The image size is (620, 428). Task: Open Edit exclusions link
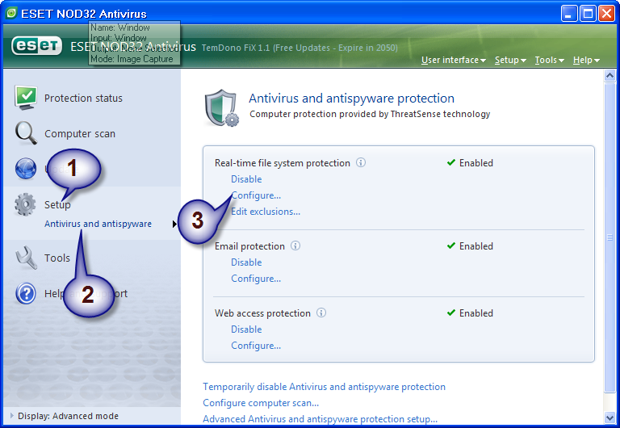click(x=266, y=212)
